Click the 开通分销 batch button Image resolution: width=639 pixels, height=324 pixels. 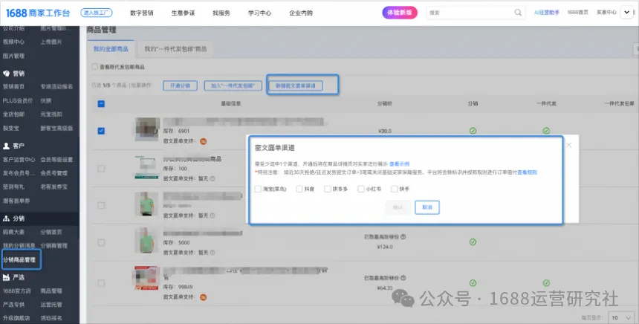[x=180, y=85]
